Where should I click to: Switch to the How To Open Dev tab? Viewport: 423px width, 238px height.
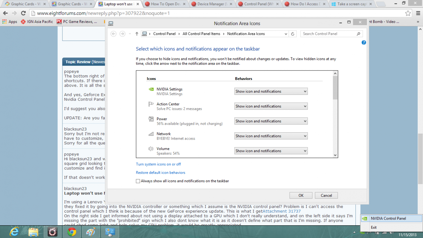point(166,4)
